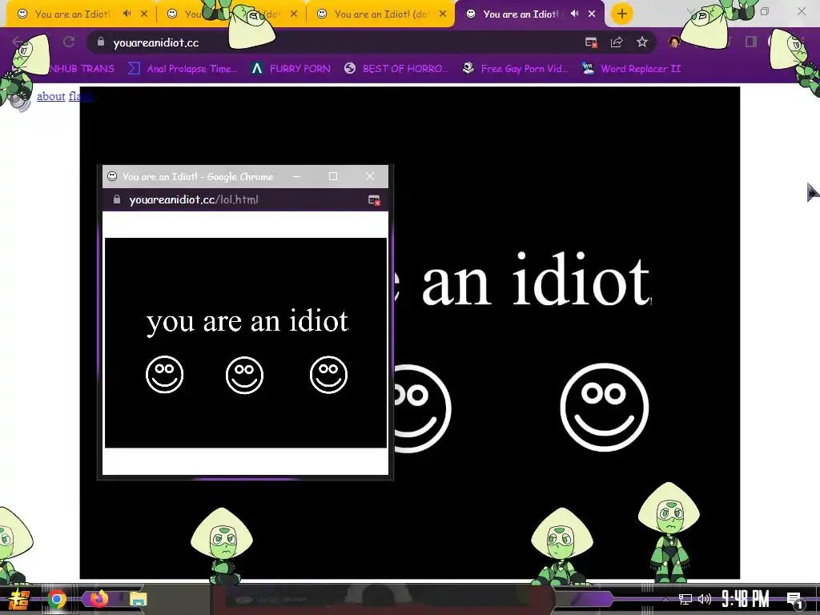Click the popup's youareanidiot.cc/lol.html address
Image resolution: width=820 pixels, height=615 pixels.
point(194,199)
